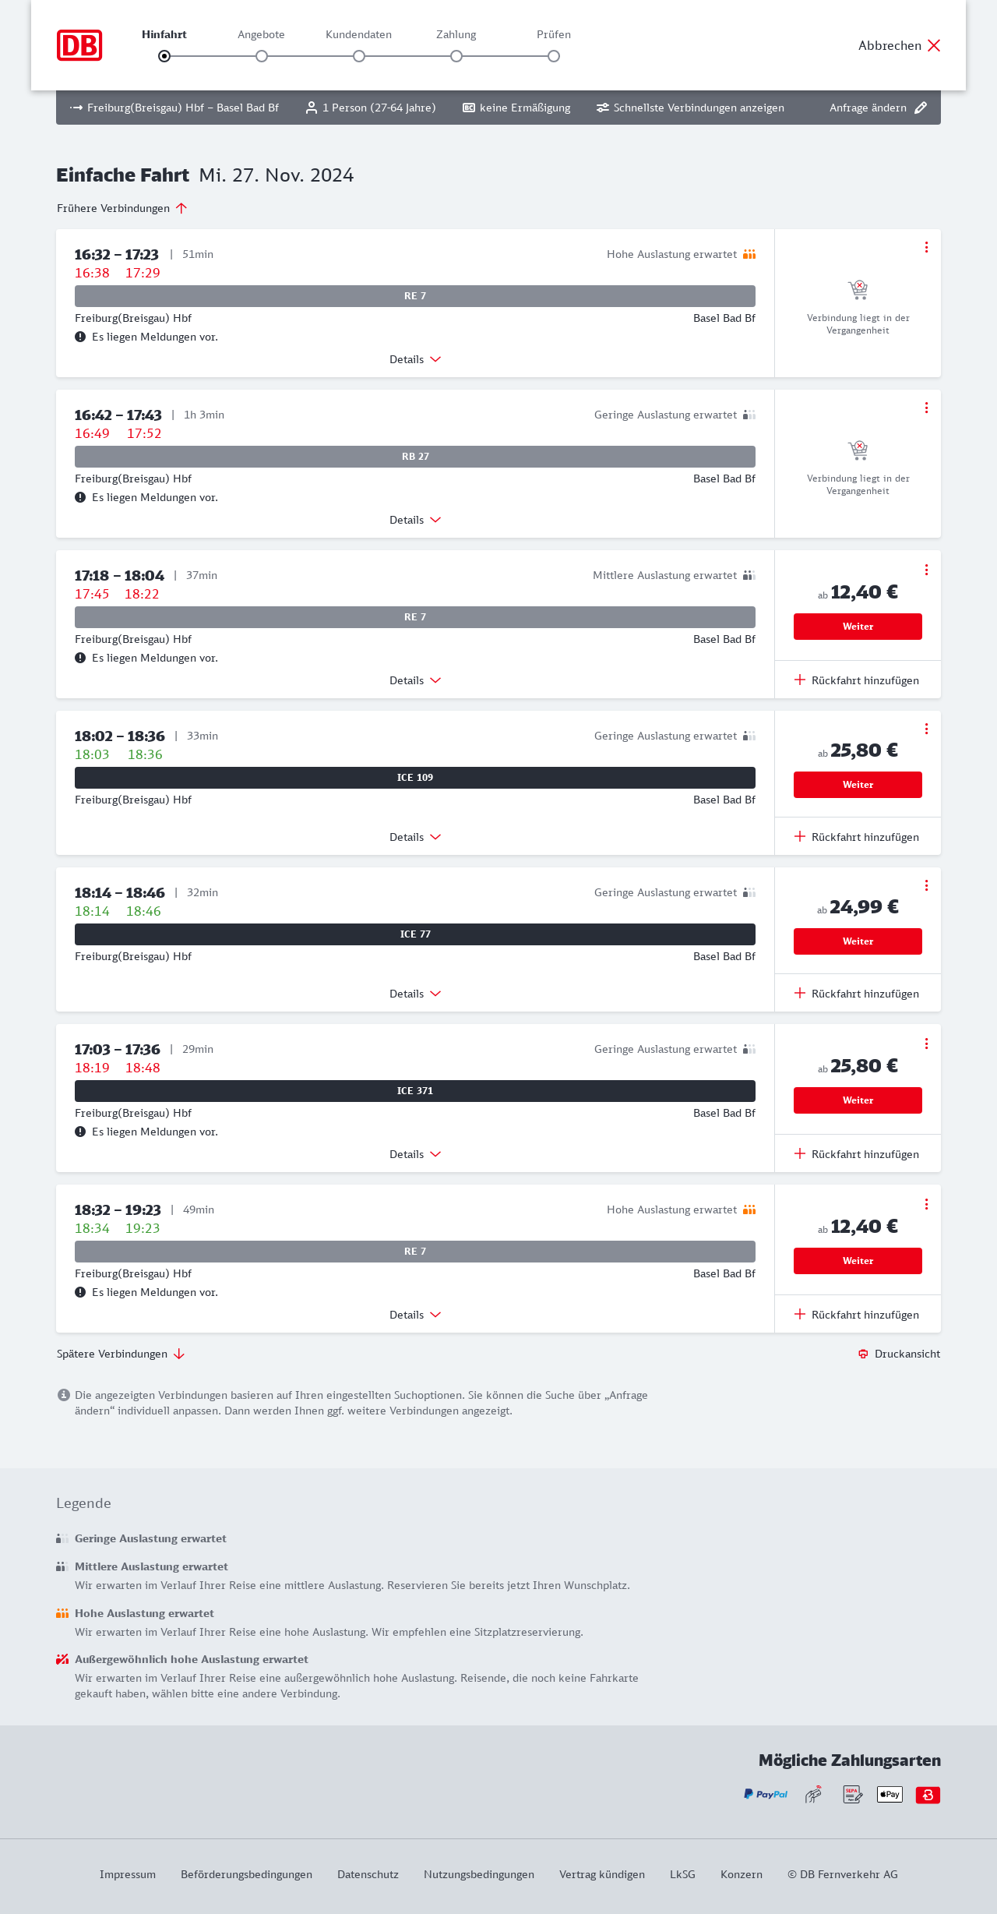The height and width of the screenshot is (1914, 997).
Task: Click Schnellste Verbindungen anzeigen filter
Action: [690, 108]
